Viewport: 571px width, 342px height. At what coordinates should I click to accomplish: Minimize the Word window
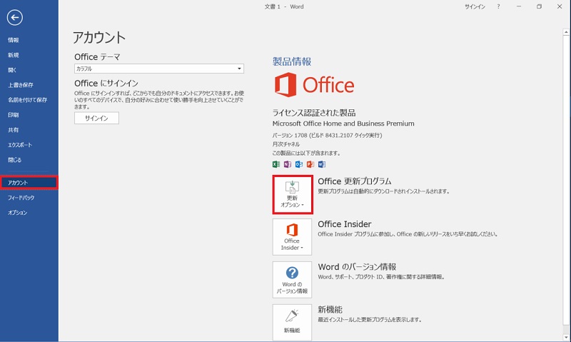(519, 6)
